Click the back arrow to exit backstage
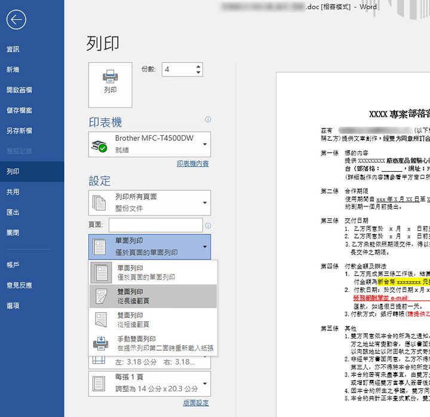Viewport: 430px width, 417px height. (16, 20)
